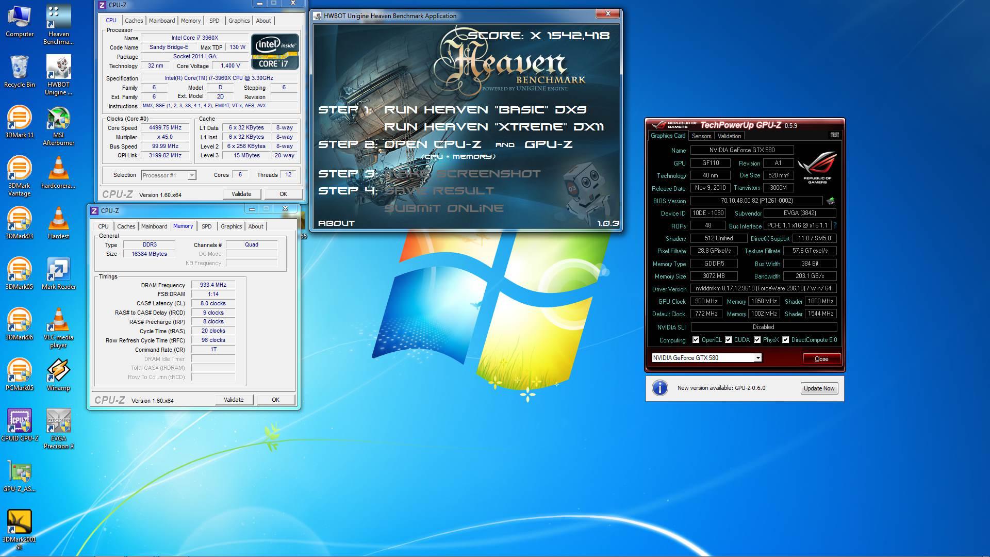
Task: Launch Heaven Benchmark desktop shortcut
Action: pyautogui.click(x=58, y=25)
